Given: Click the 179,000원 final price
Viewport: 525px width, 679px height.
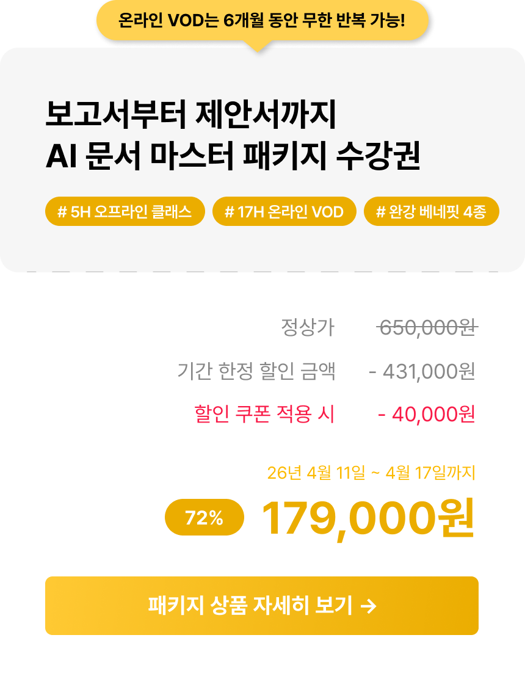Looking at the screenshot, I should [367, 518].
